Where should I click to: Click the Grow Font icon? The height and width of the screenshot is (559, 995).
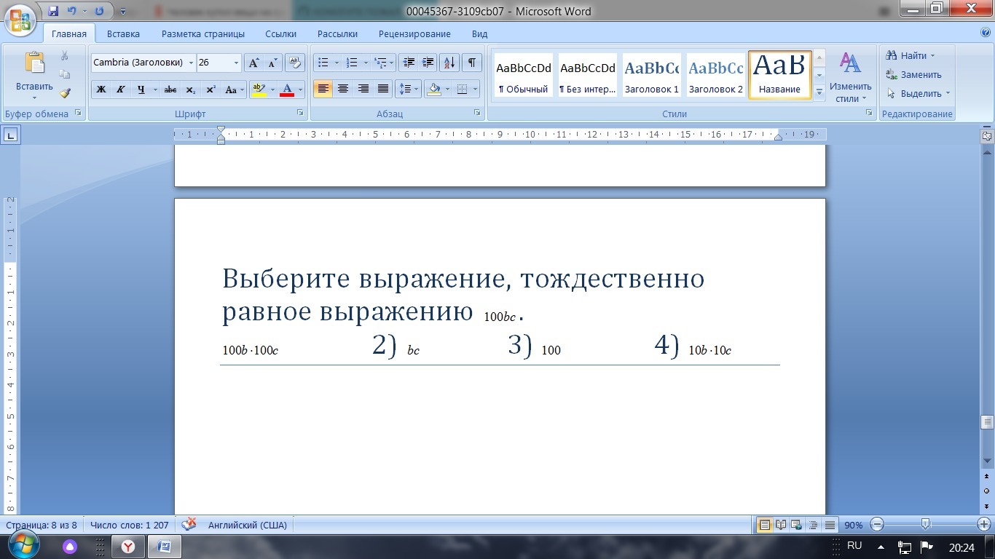tap(253, 63)
